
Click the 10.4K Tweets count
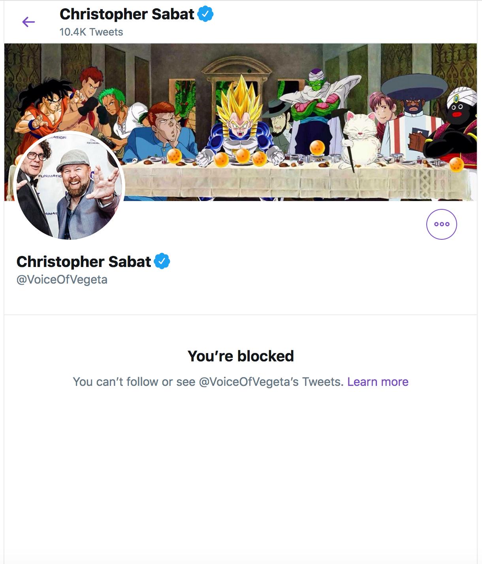pyautogui.click(x=91, y=32)
